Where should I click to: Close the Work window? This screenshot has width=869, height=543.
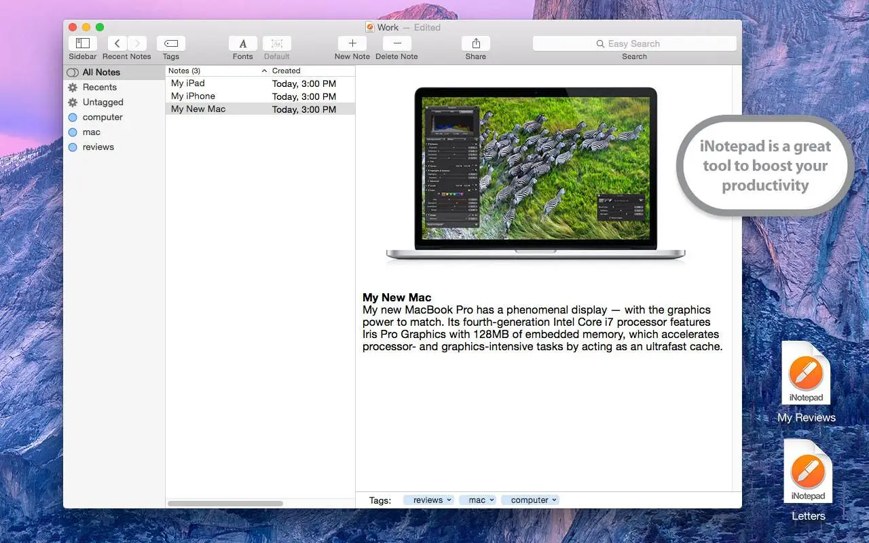point(73,27)
